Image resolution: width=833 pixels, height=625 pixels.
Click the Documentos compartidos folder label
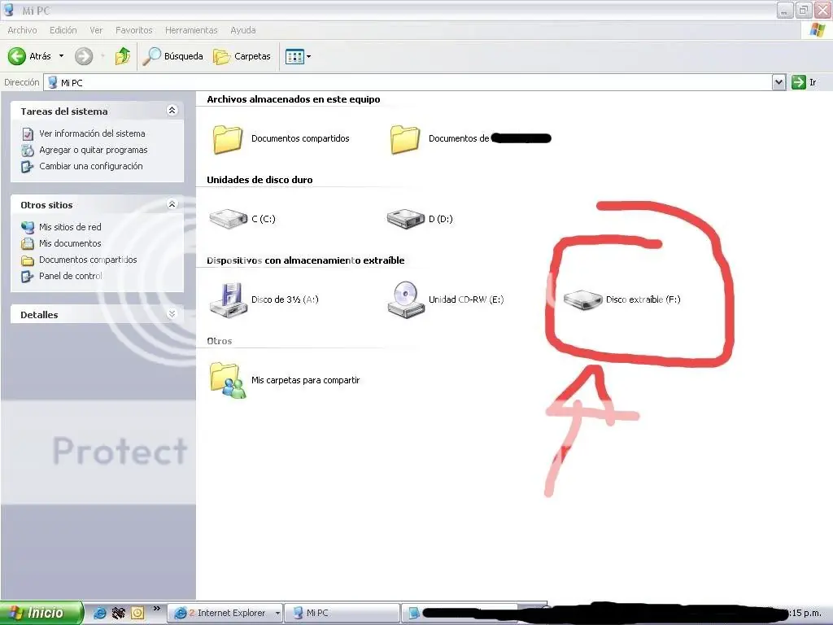pos(300,138)
